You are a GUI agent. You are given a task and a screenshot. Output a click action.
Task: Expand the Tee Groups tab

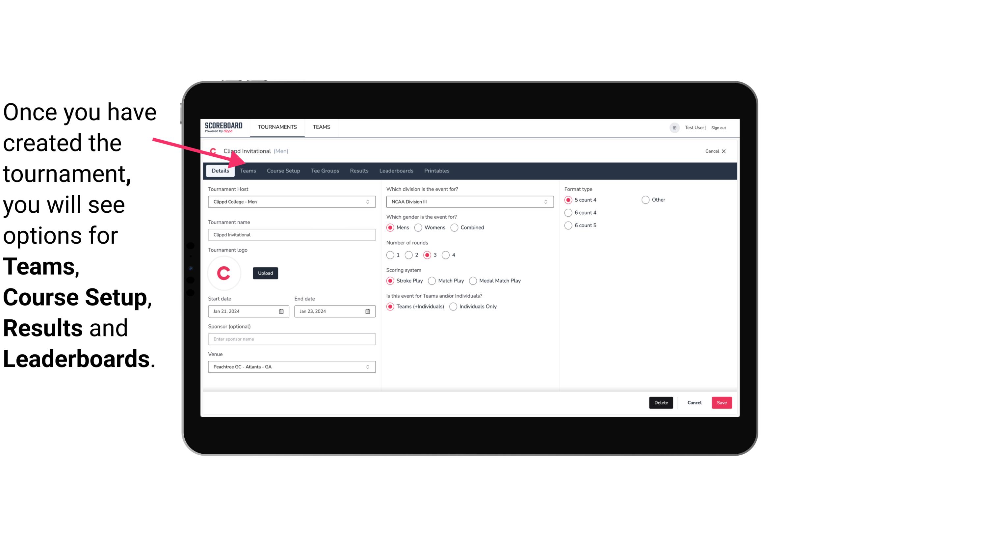coord(325,170)
